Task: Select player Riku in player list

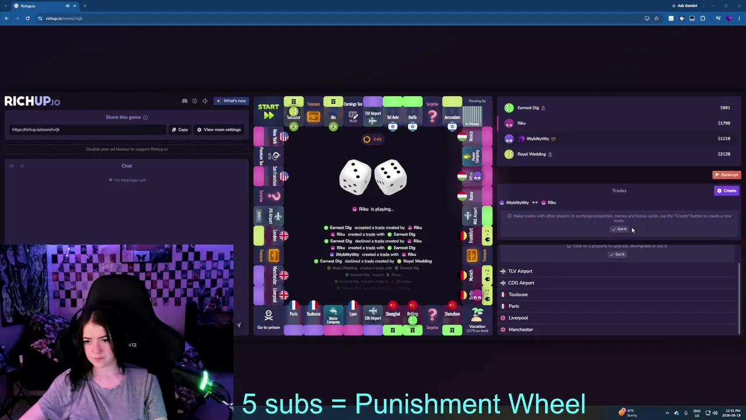Action: tap(618, 123)
